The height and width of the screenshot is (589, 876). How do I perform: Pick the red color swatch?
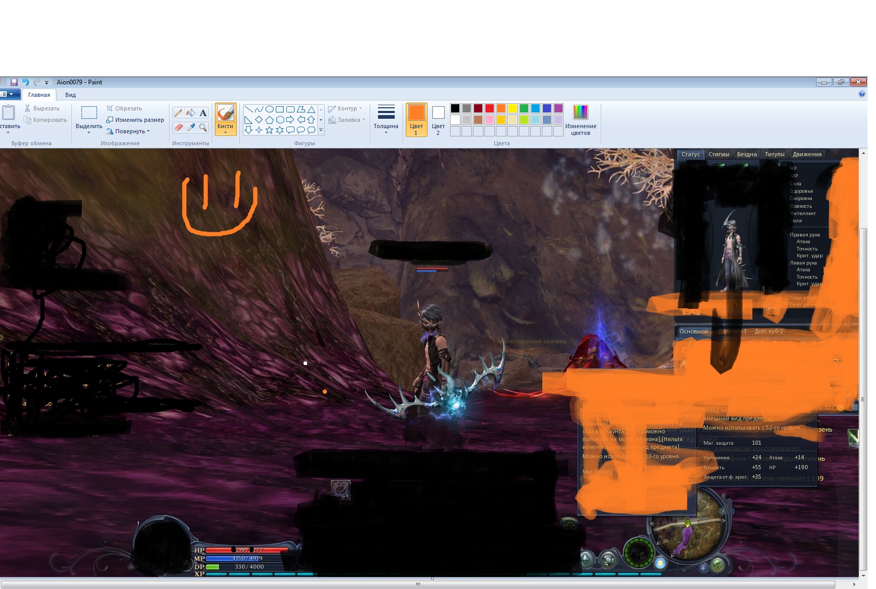(490, 108)
